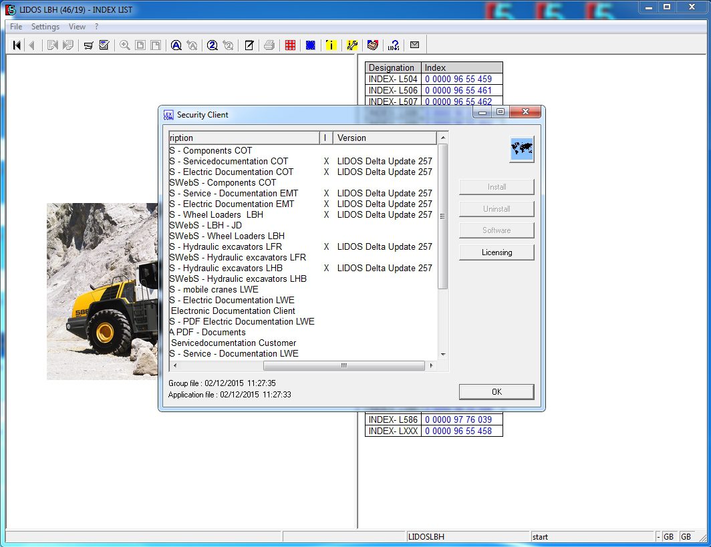Click the red grid toolbar icon
Image resolution: width=711 pixels, height=547 pixels.
[290, 45]
